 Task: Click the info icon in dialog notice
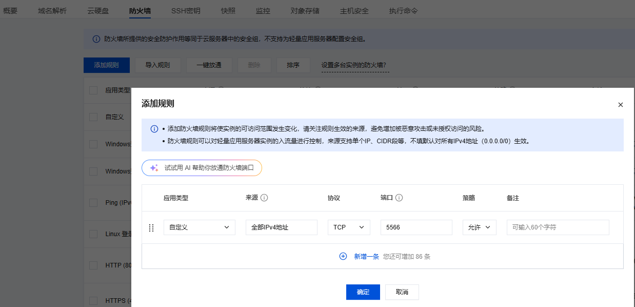[x=154, y=129]
